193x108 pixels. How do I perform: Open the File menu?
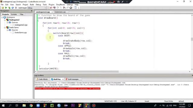tap(2, 4)
